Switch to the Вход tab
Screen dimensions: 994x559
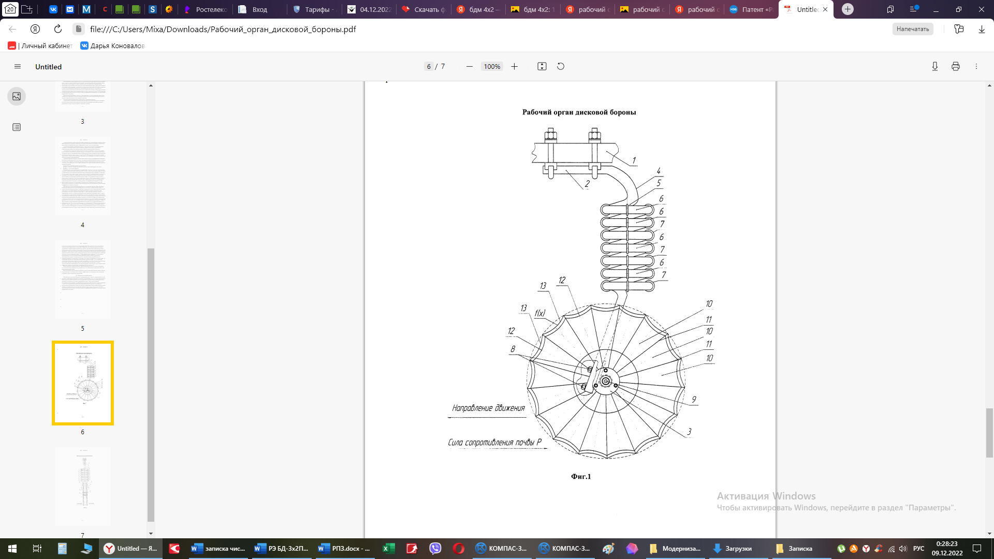(x=260, y=9)
